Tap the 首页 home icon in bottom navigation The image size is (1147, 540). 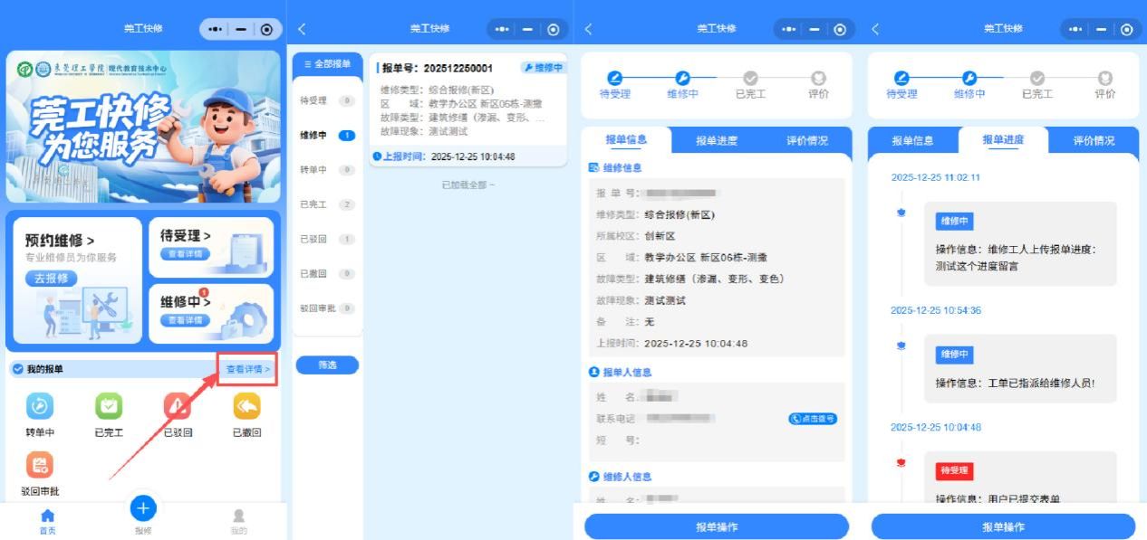click(x=47, y=520)
